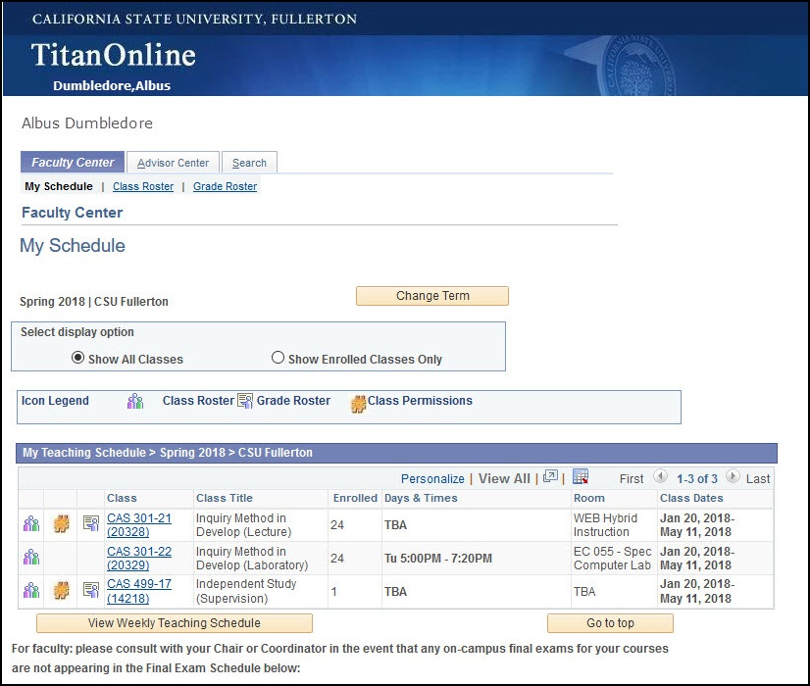Go to next rows arrow
This screenshot has width=810, height=686.
tap(733, 476)
